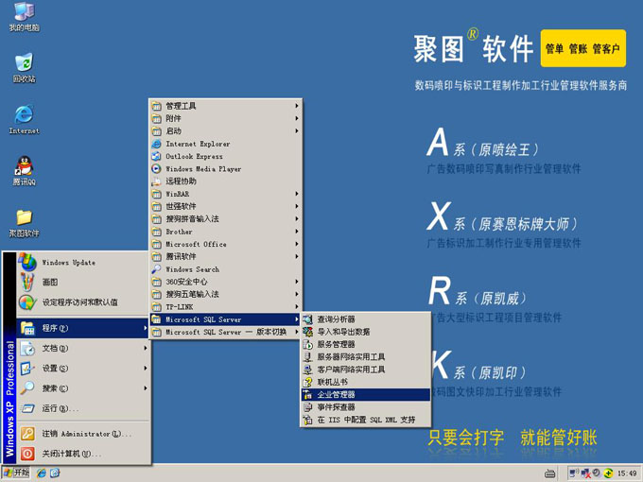Expand the 启动 submenu arrow
This screenshot has height=482, width=643.
point(297,130)
